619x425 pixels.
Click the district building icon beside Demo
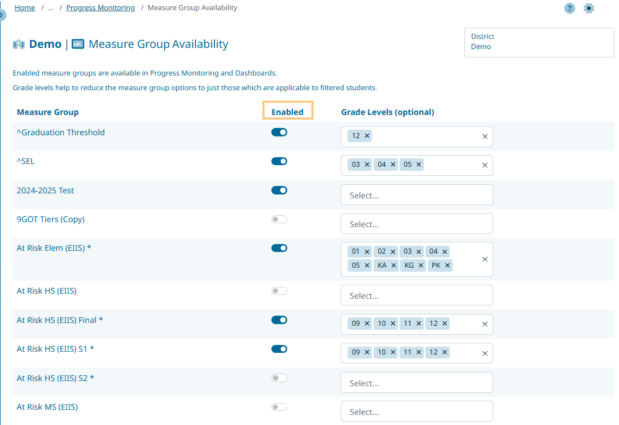[19, 45]
